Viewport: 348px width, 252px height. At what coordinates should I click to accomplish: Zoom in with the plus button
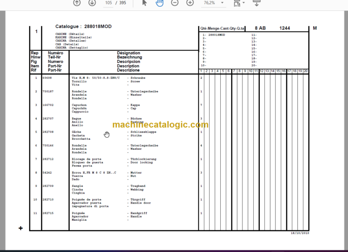[190, 3]
